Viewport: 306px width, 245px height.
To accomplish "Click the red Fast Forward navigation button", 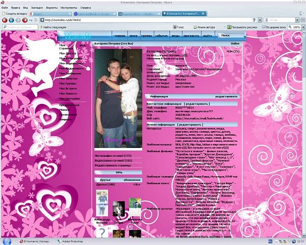I will (x=25, y=20).
